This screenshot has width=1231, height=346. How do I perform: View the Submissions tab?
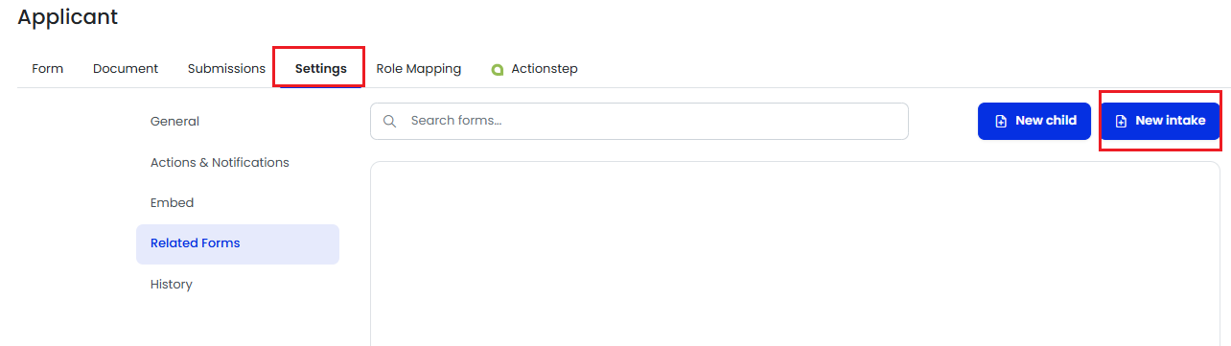[x=226, y=68]
